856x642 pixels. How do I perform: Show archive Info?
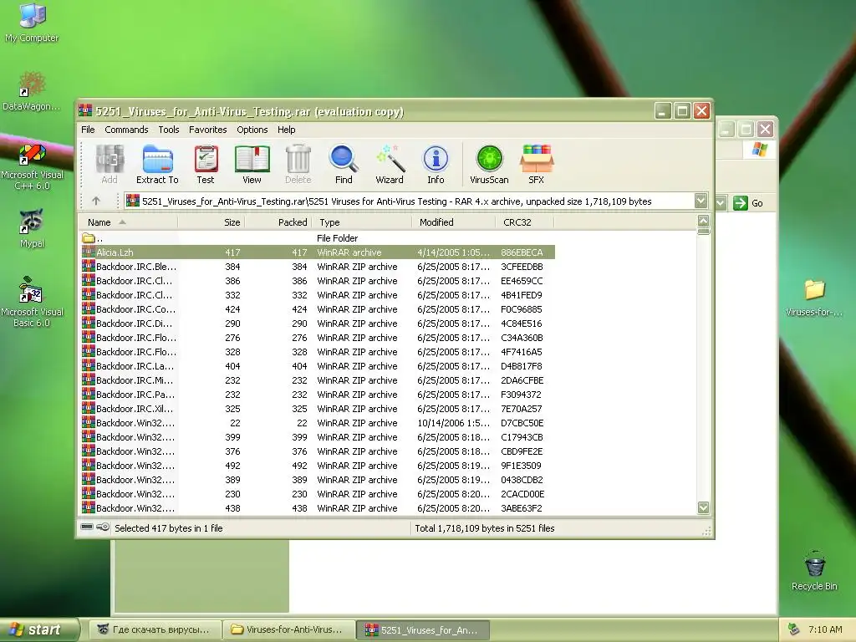point(436,165)
